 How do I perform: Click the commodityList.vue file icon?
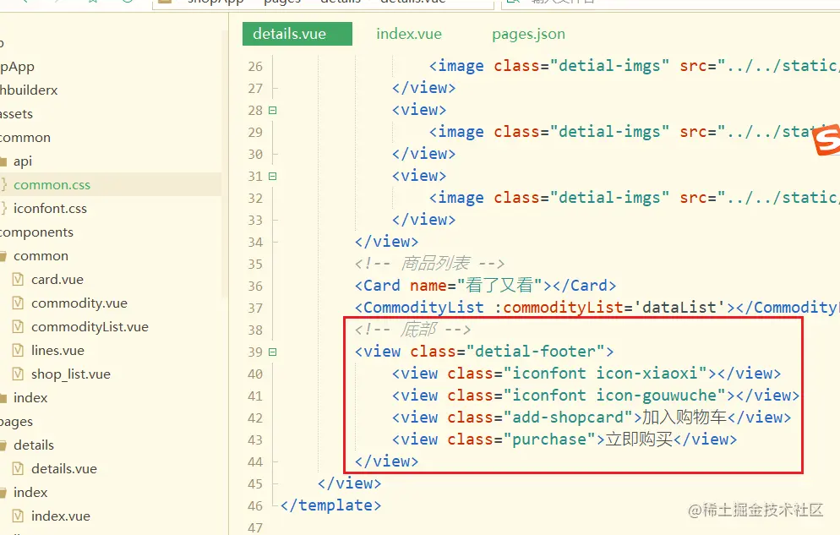click(19, 327)
